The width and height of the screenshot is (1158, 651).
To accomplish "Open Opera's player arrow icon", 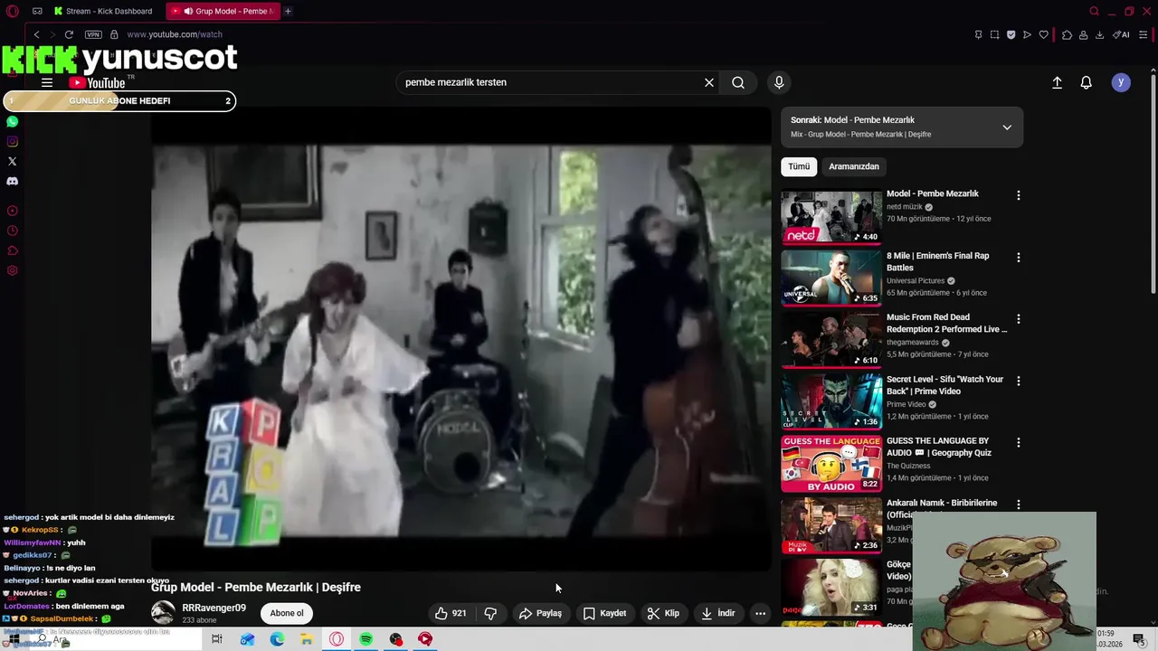I will (x=1027, y=34).
